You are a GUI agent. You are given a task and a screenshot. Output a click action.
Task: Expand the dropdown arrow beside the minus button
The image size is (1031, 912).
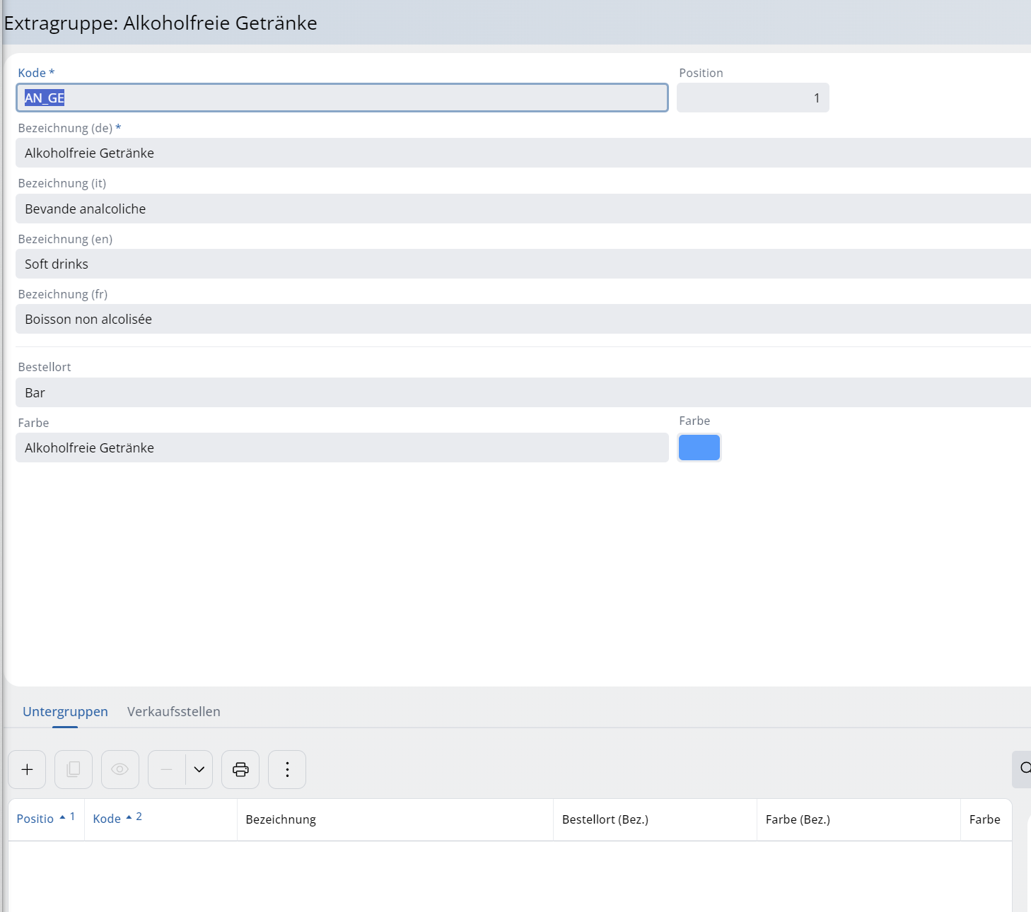click(x=199, y=769)
